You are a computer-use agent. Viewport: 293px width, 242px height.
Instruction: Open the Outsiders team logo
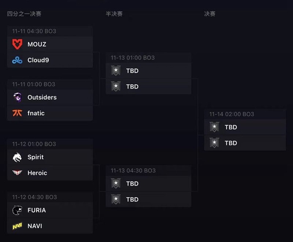point(18,97)
